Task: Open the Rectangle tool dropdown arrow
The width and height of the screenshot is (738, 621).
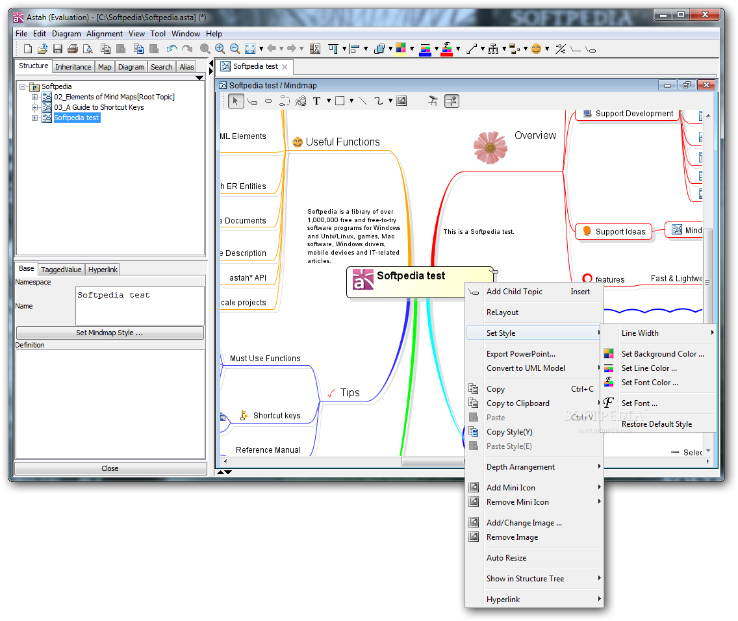Action: pyautogui.click(x=351, y=101)
